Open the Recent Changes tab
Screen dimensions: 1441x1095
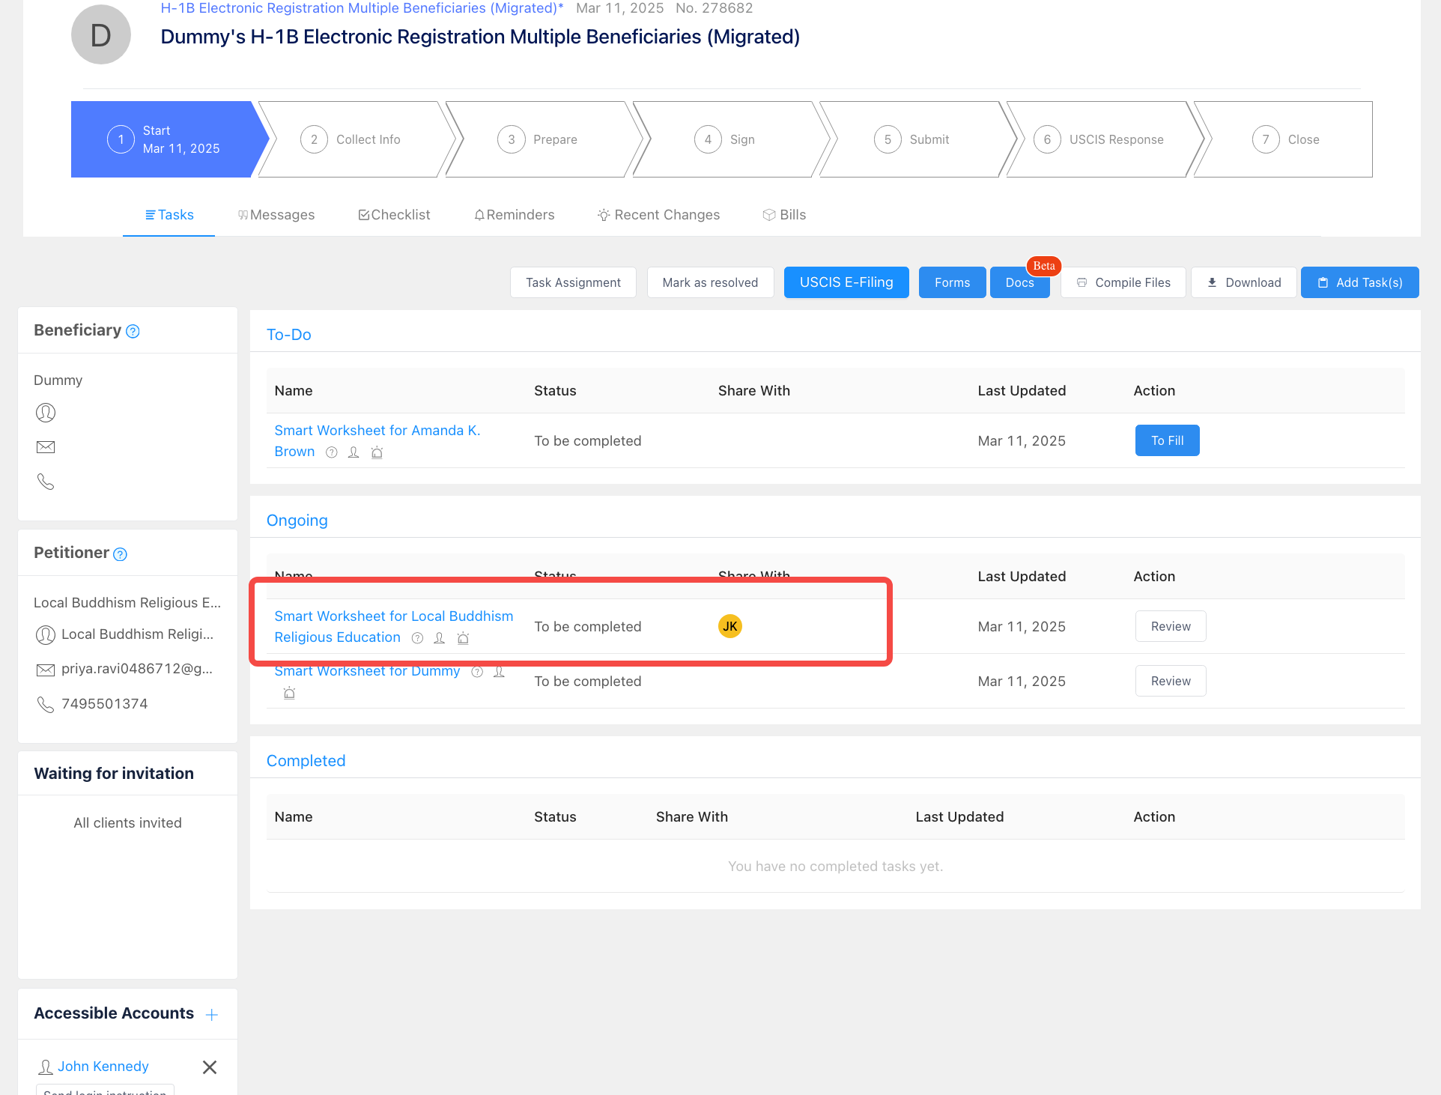[x=658, y=215]
